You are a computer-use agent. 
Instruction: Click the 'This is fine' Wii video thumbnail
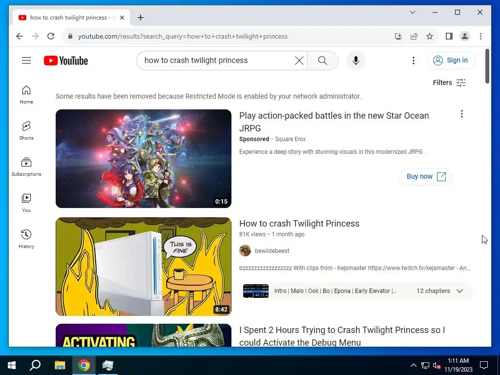(x=144, y=267)
